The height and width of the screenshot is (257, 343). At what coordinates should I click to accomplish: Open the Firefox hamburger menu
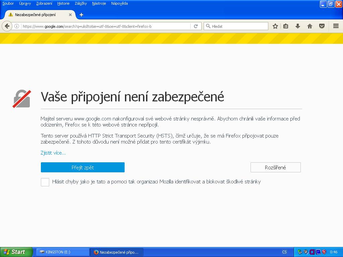[x=336, y=26]
